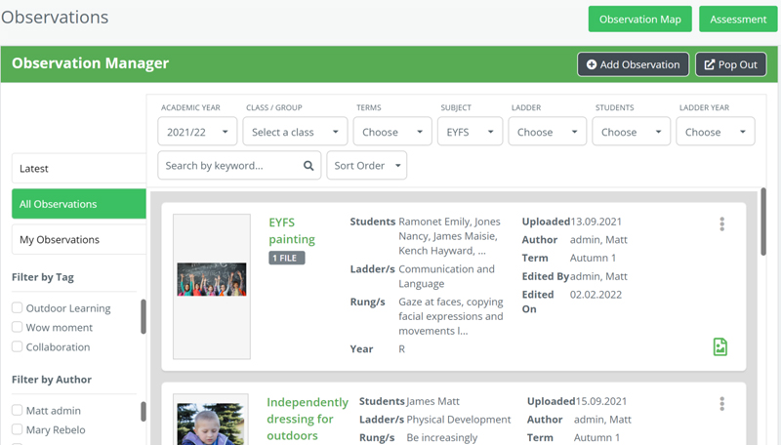
Task: Select the Latest tab
Action: (x=79, y=168)
